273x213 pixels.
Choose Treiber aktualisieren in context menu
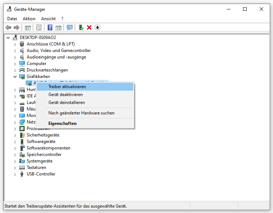click(85, 87)
